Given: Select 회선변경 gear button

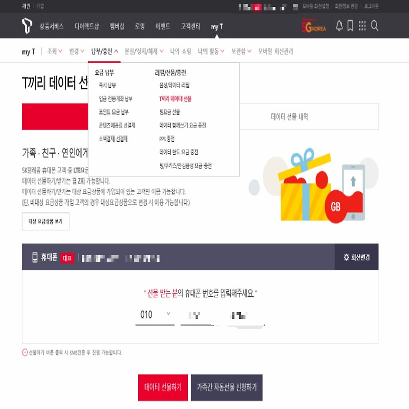Looking at the screenshot, I should 356,257.
